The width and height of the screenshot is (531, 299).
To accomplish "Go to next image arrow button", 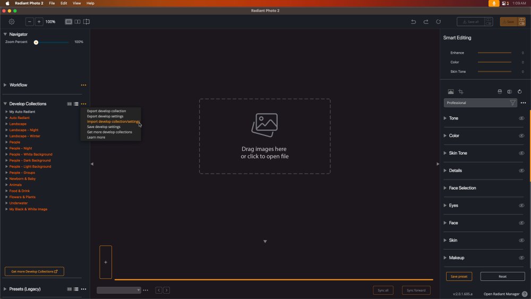I will click(167, 290).
